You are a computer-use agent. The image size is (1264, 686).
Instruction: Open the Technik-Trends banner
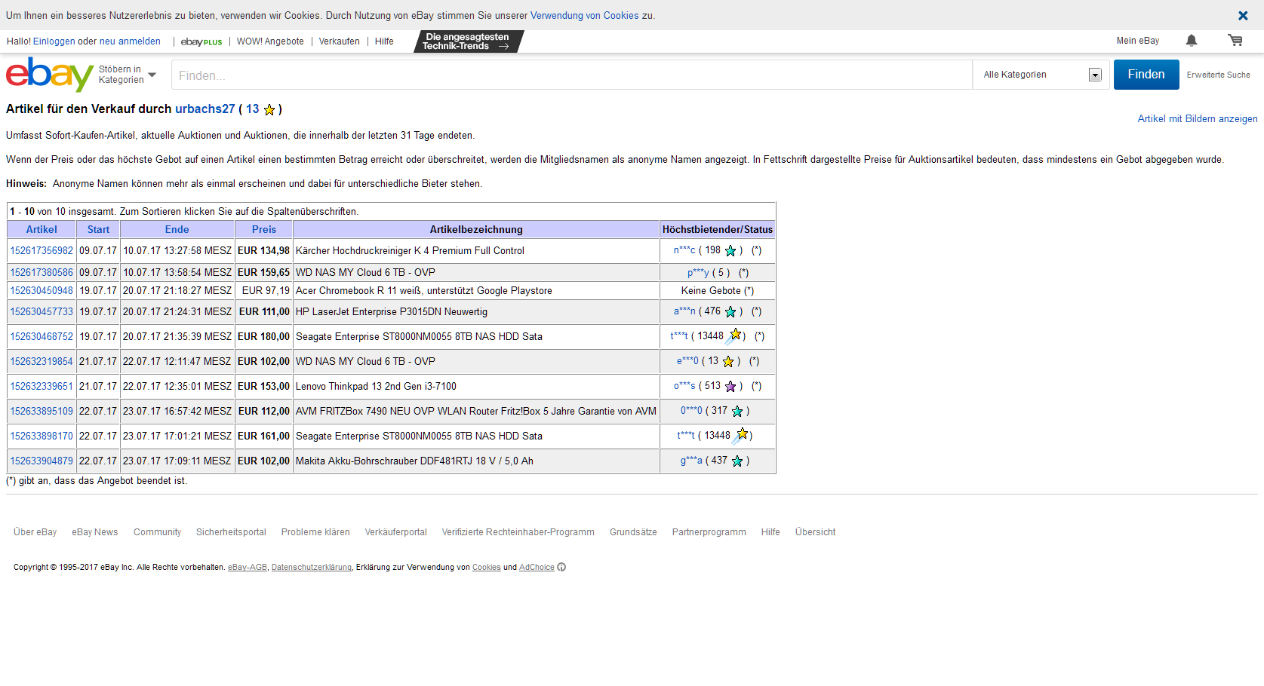coord(468,41)
